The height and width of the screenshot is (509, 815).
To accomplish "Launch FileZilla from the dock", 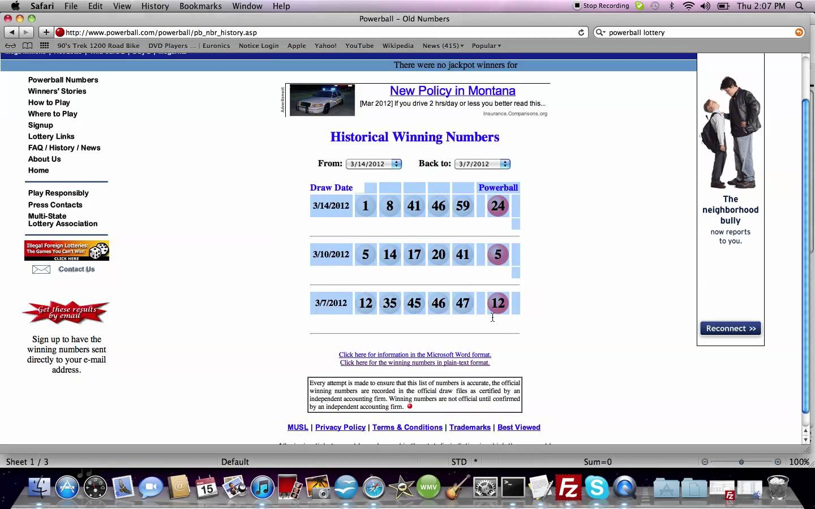I will point(568,487).
